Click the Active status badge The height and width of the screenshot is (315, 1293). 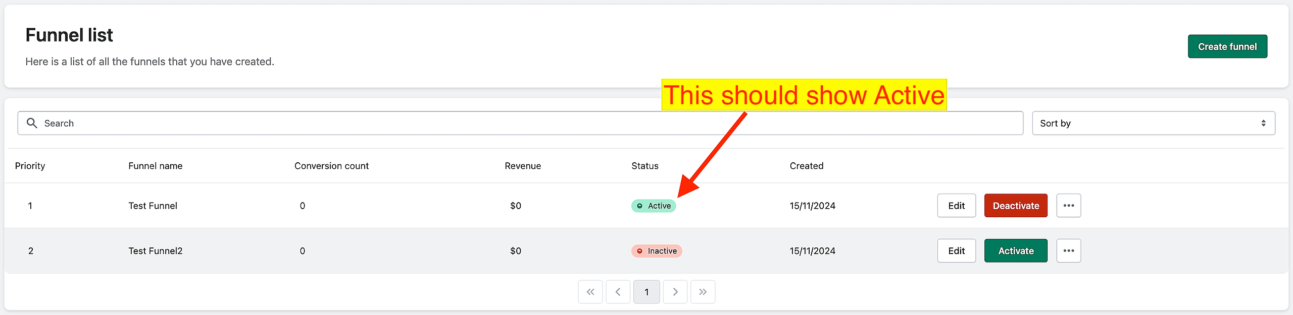point(654,206)
